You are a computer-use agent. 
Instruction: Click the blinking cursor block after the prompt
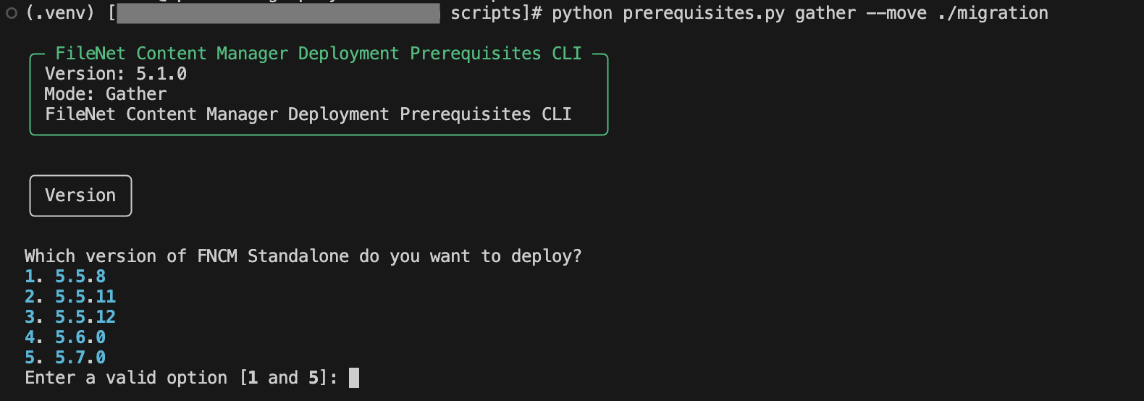point(354,378)
